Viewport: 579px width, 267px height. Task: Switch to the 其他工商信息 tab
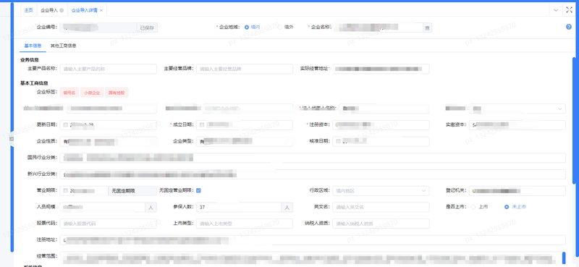(64, 46)
